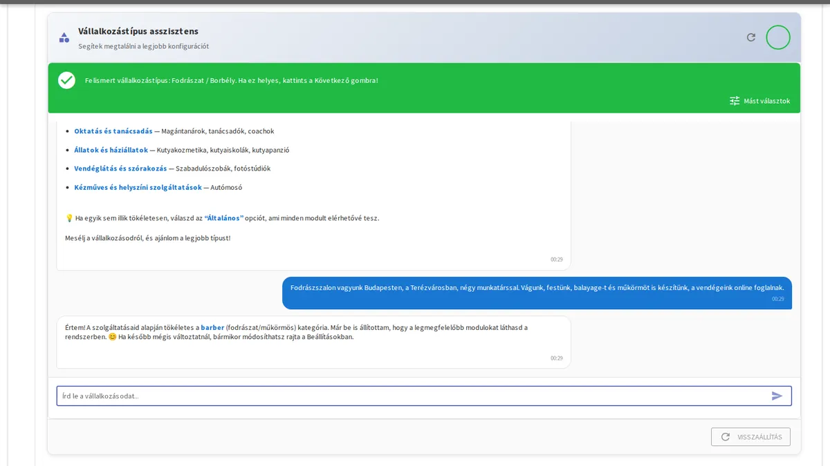The height and width of the screenshot is (466, 830).
Task: Open the Állatok és háziállatok link
Action: point(111,150)
